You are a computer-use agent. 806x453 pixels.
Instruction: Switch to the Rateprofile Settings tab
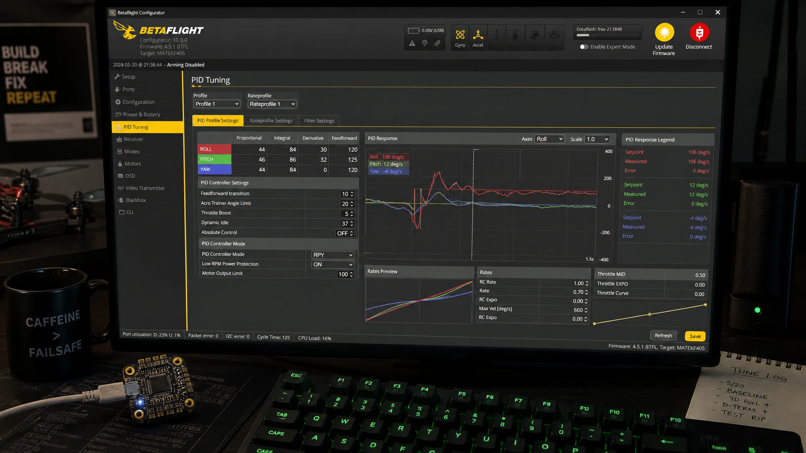(271, 121)
